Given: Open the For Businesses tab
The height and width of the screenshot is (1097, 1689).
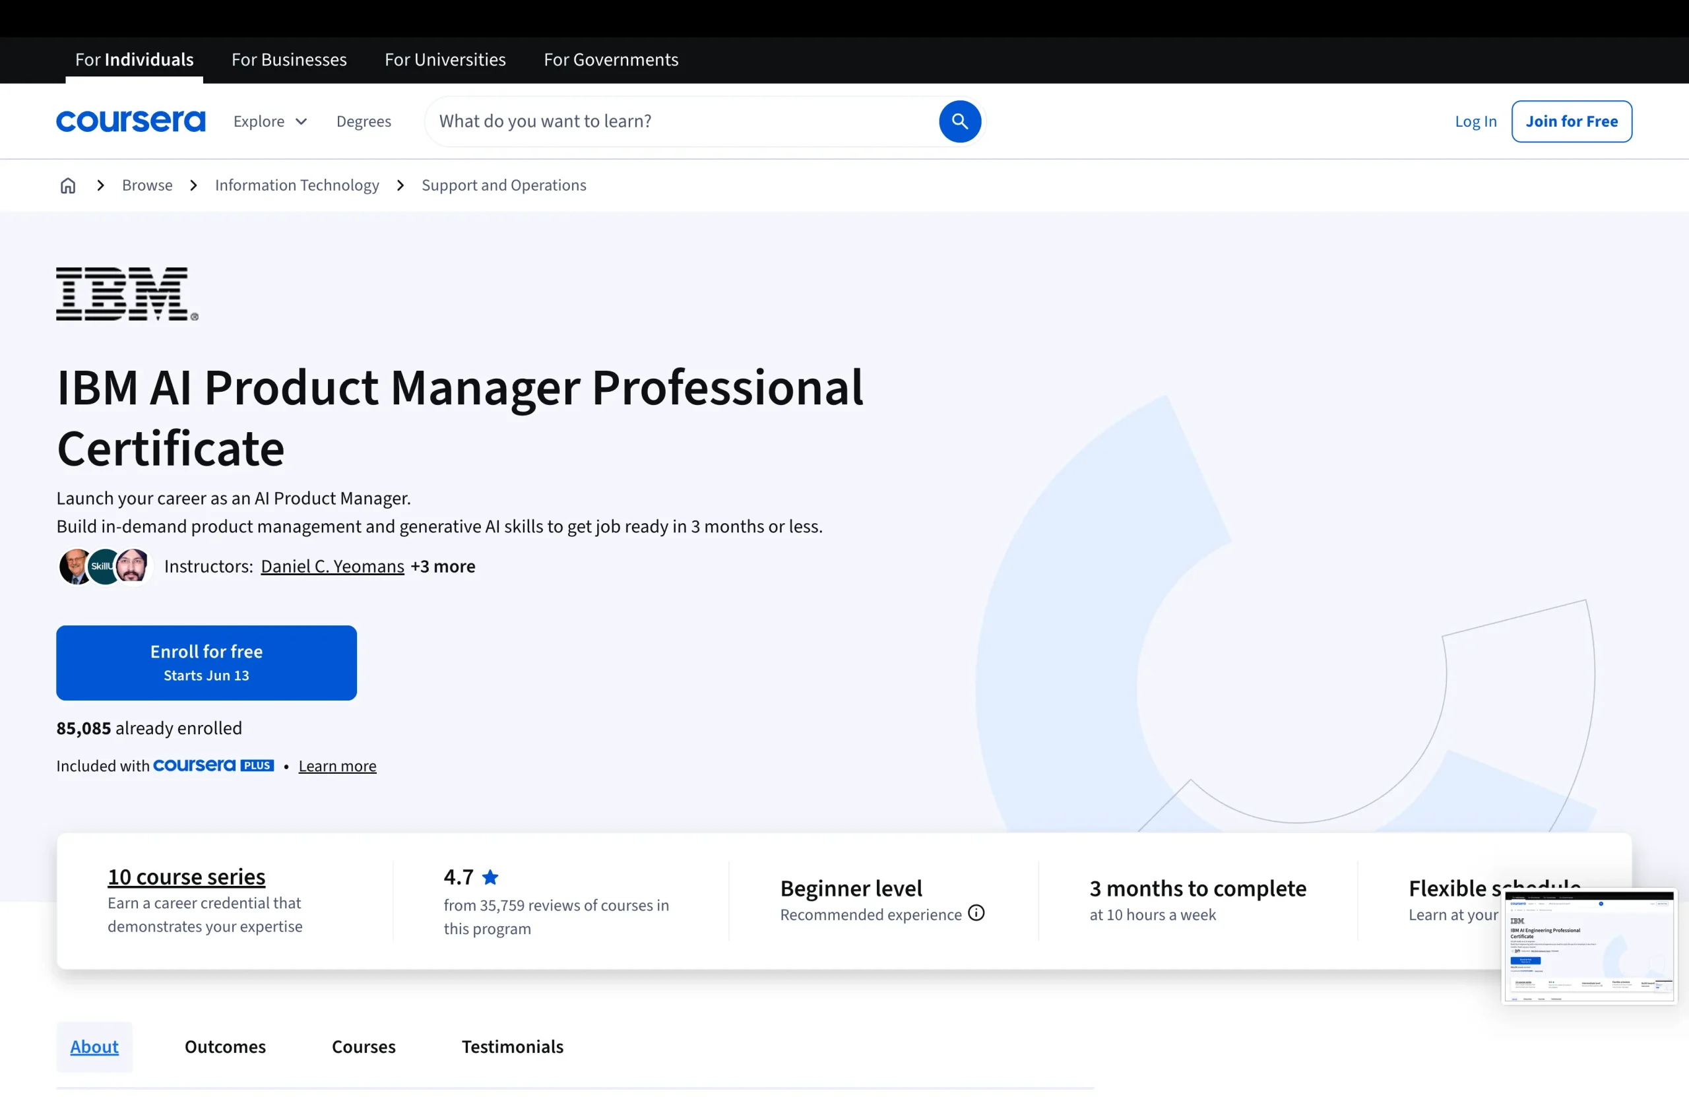Looking at the screenshot, I should (289, 59).
